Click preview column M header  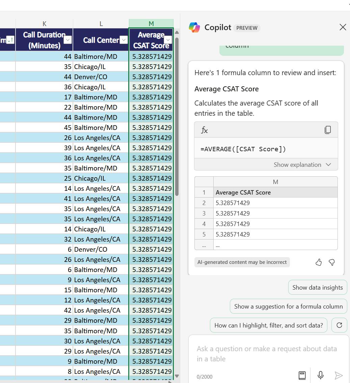[275, 182]
